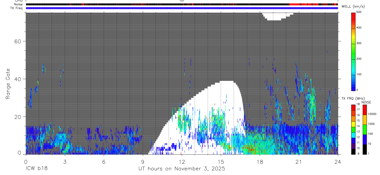
Task: Click the '14' TX frequency legend value
Action: point(358,126)
